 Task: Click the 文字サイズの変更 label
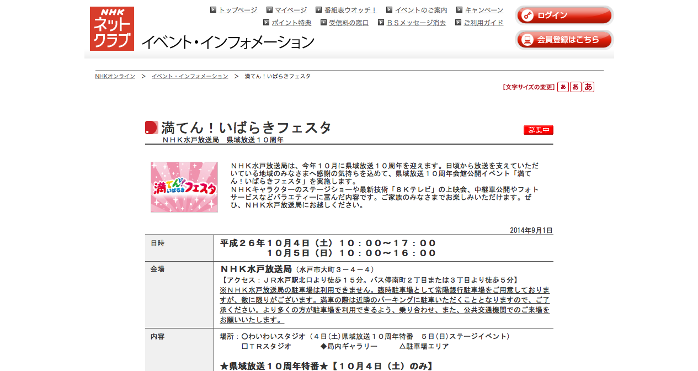529,87
